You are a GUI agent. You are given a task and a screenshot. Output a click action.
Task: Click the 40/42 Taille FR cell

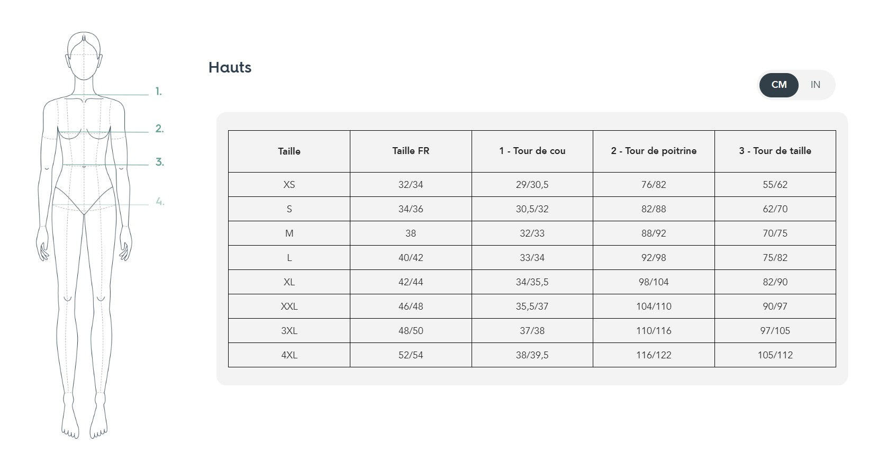click(x=411, y=258)
